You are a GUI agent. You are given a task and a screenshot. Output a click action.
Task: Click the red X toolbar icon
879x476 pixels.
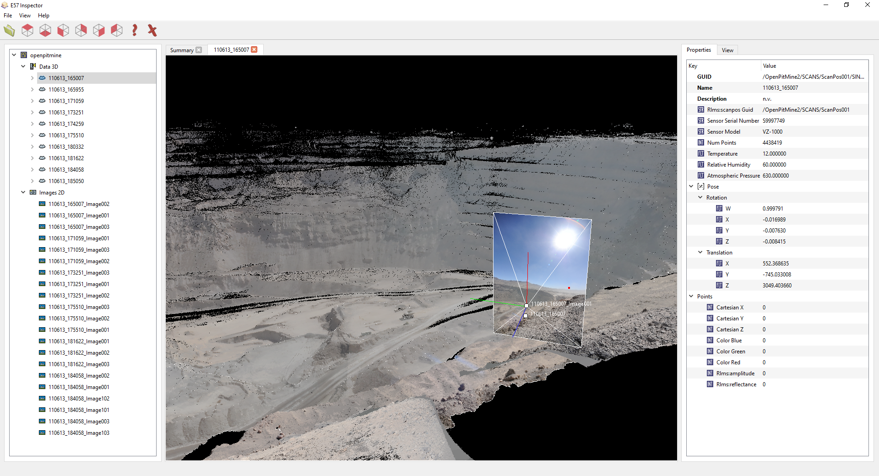152,31
